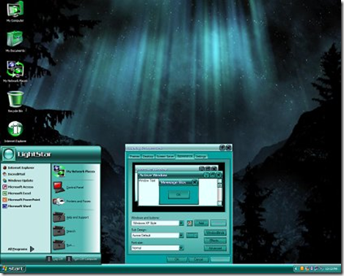Click the Log Off button
Viewport: 344px width, 276px height.
click(55, 258)
